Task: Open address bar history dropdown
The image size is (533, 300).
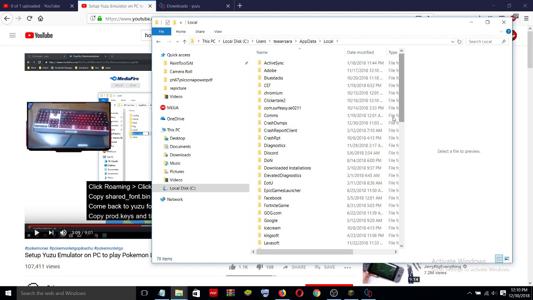Action: coord(453,41)
